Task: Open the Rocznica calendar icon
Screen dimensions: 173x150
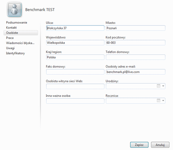Action: click(x=159, y=100)
